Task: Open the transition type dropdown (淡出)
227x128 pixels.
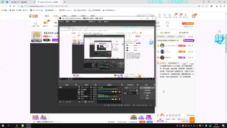Action: point(131,88)
